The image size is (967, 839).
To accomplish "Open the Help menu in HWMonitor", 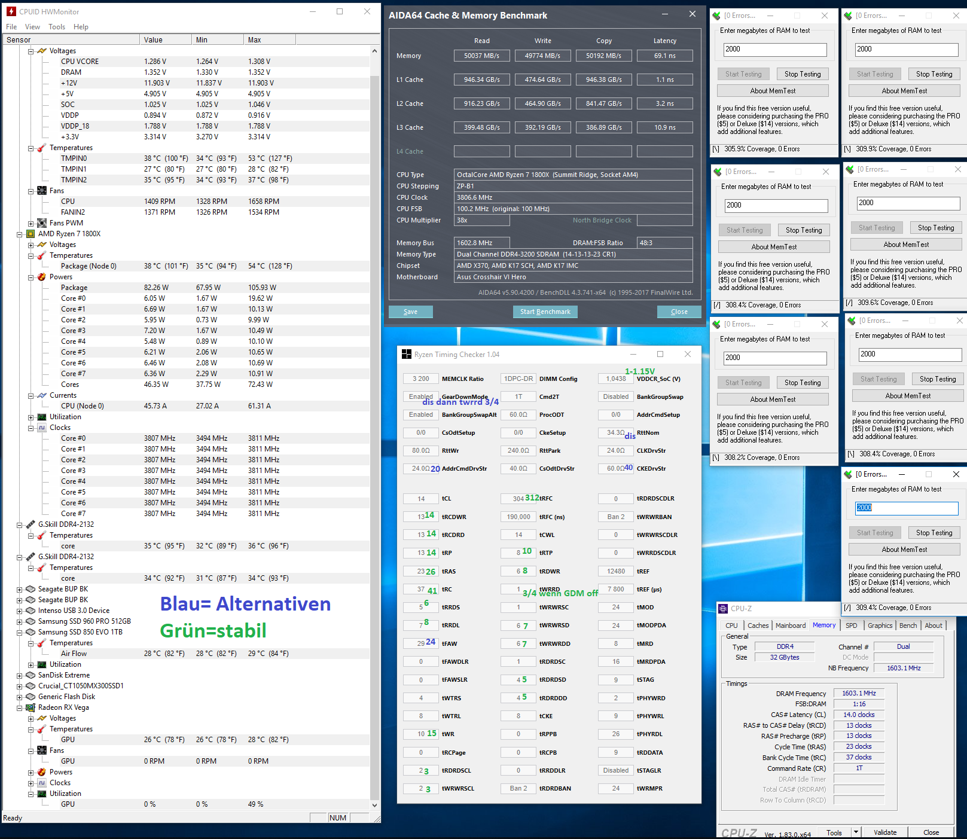I will pos(81,27).
